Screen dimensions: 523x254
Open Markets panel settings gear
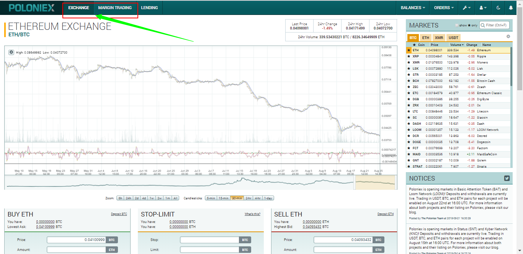[x=508, y=36]
